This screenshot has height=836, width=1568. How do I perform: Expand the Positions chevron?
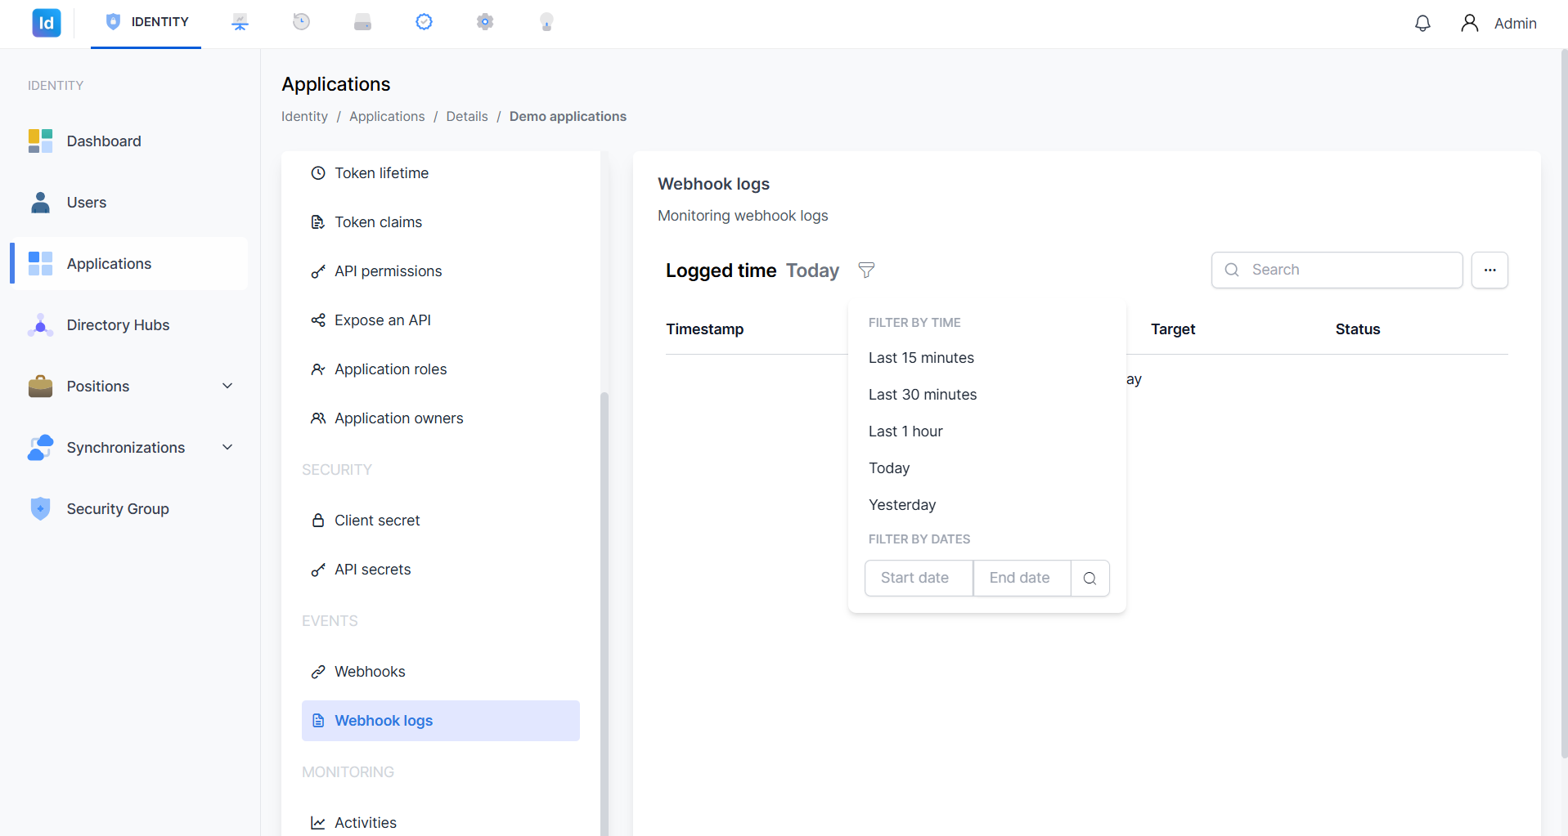227,386
